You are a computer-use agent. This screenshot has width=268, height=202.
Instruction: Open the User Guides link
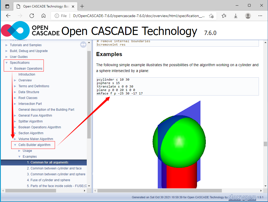pyautogui.click(x=19, y=57)
